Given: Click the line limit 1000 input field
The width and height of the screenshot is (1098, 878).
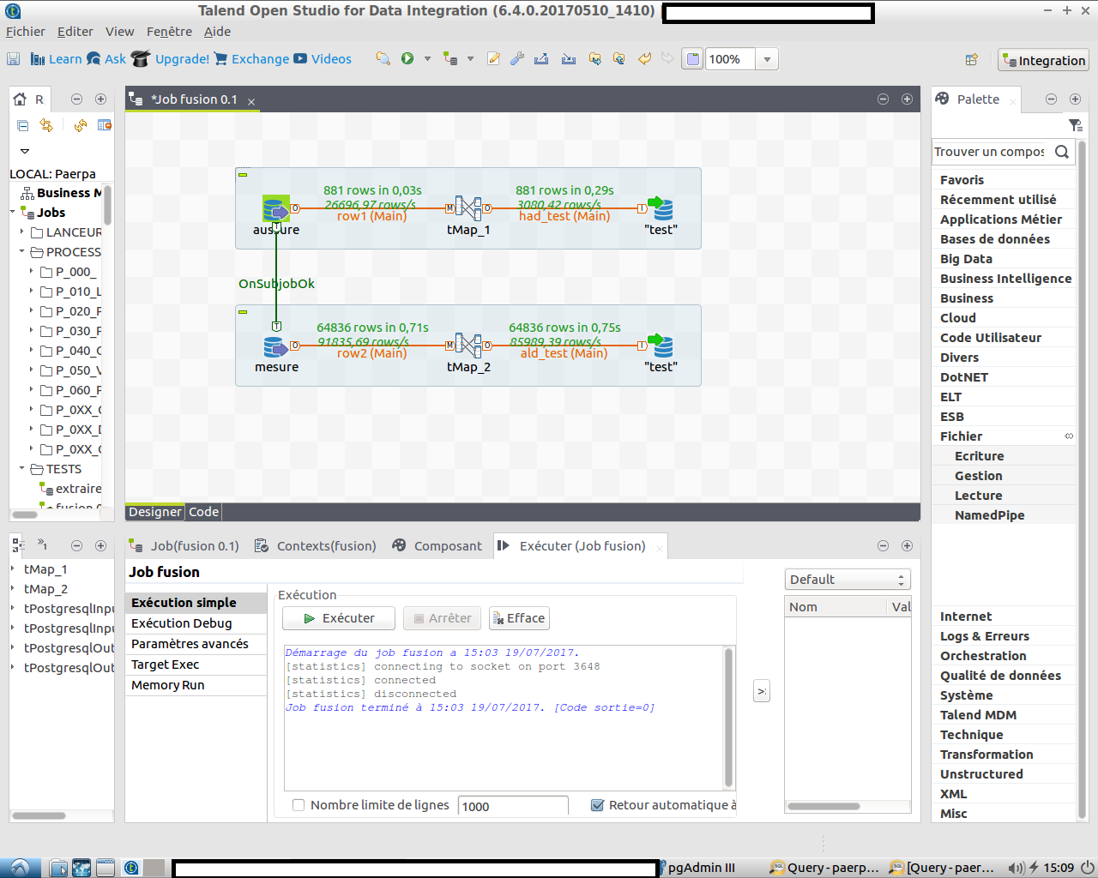Looking at the screenshot, I should (513, 806).
